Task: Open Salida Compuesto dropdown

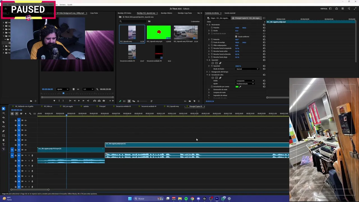Action: point(245,81)
